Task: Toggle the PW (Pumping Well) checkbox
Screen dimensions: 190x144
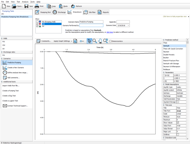Action: pyautogui.click(x=37, y=21)
